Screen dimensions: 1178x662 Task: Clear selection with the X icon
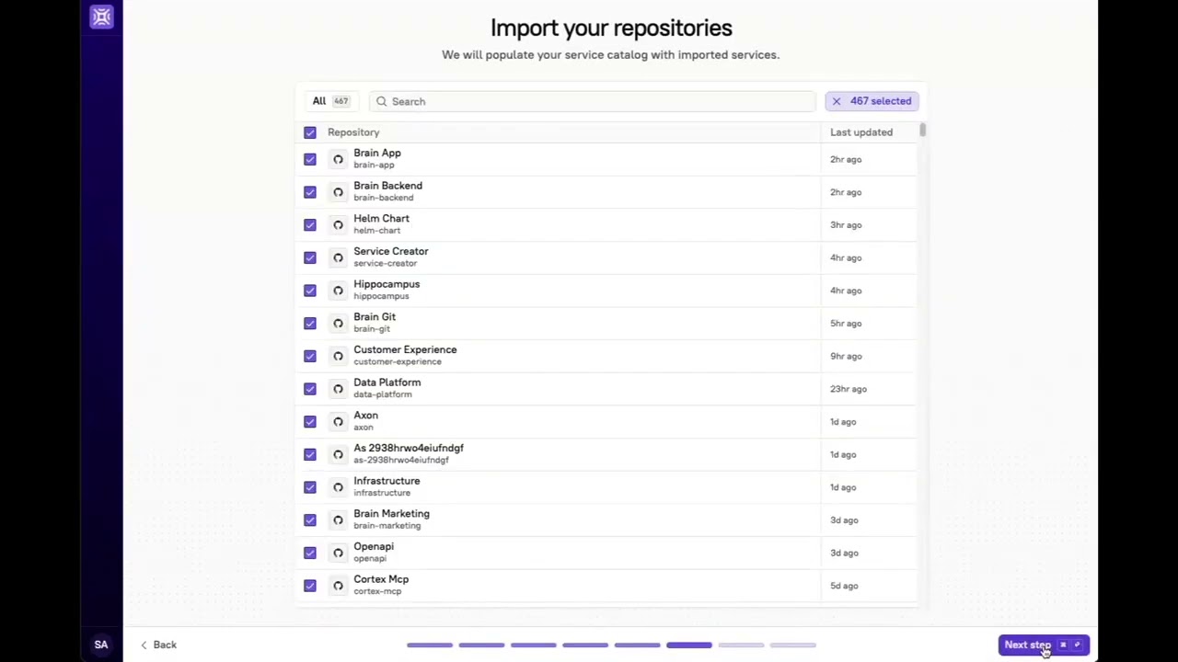pyautogui.click(x=837, y=101)
